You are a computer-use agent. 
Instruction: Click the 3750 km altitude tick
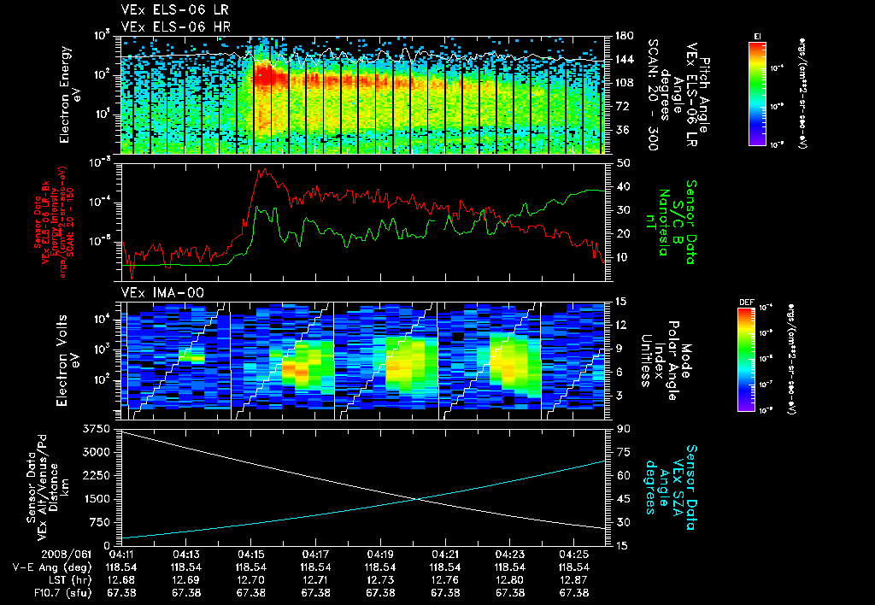[96, 429]
